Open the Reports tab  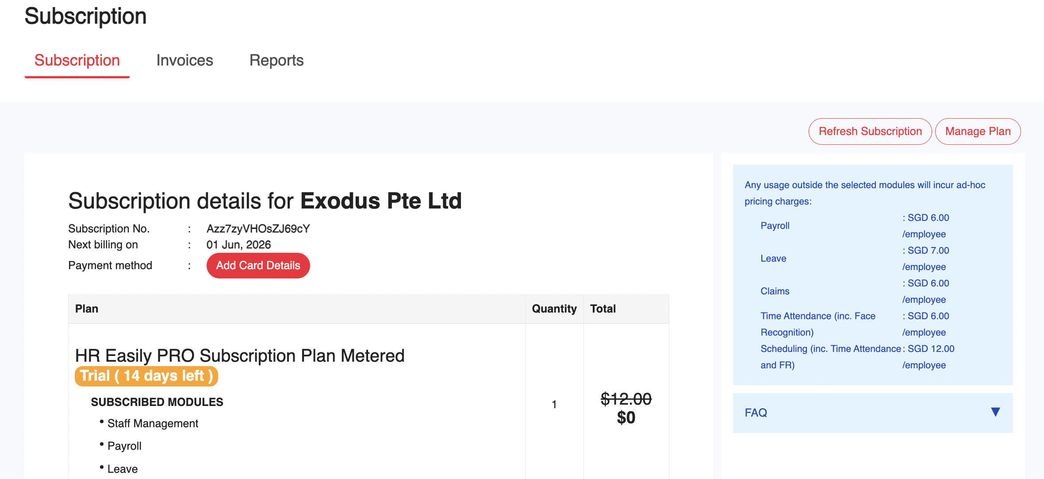[276, 60]
